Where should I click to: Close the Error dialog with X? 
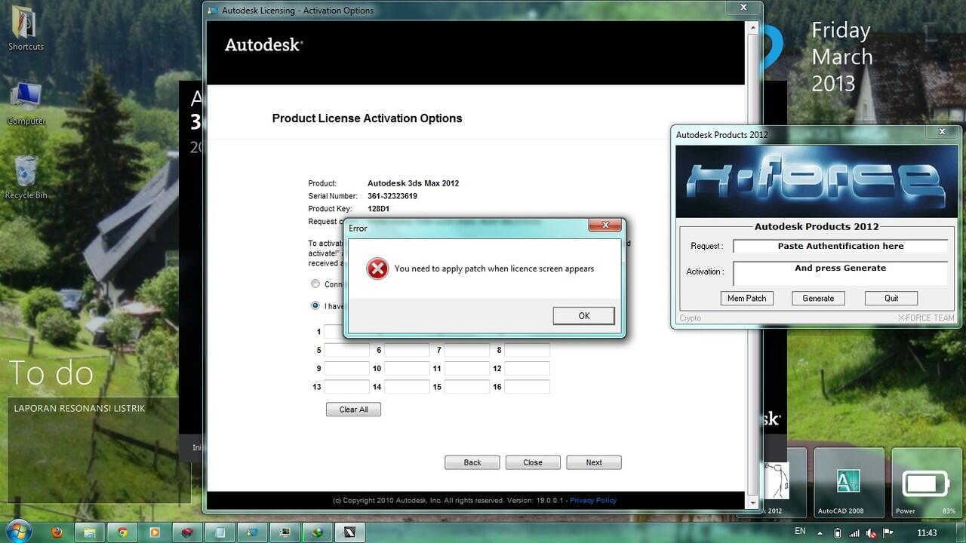pos(605,225)
